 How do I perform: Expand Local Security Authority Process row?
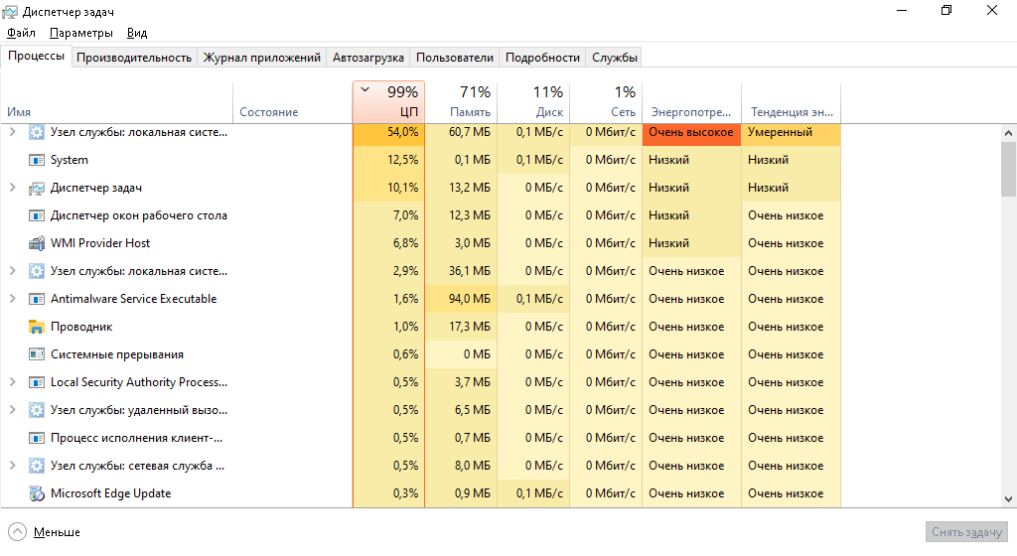[x=12, y=382]
